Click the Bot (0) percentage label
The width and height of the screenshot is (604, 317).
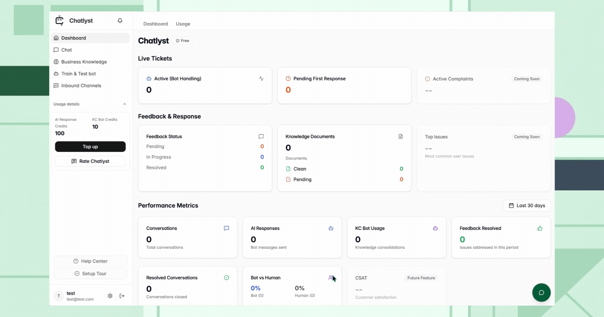click(x=257, y=296)
